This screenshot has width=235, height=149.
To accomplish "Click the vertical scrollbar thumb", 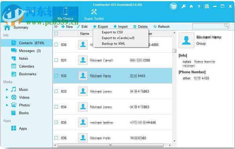I will 174,51.
